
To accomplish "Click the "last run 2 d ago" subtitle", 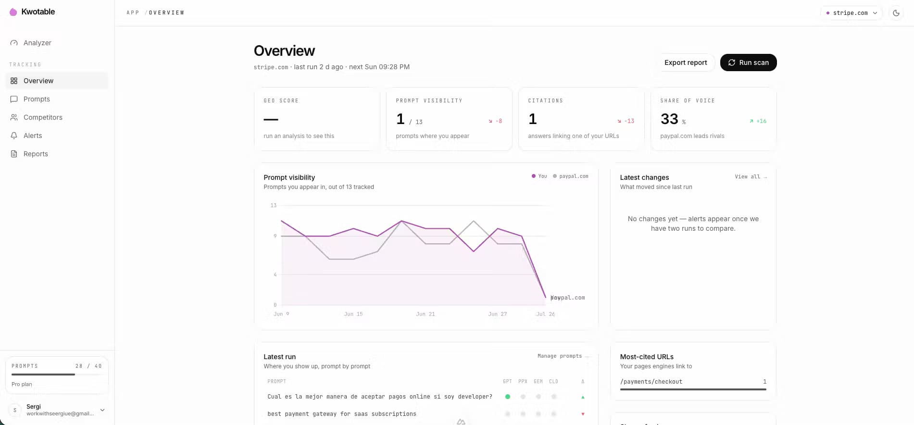I will (x=318, y=67).
